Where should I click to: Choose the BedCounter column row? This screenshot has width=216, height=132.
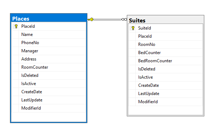pyautogui.click(x=166, y=53)
